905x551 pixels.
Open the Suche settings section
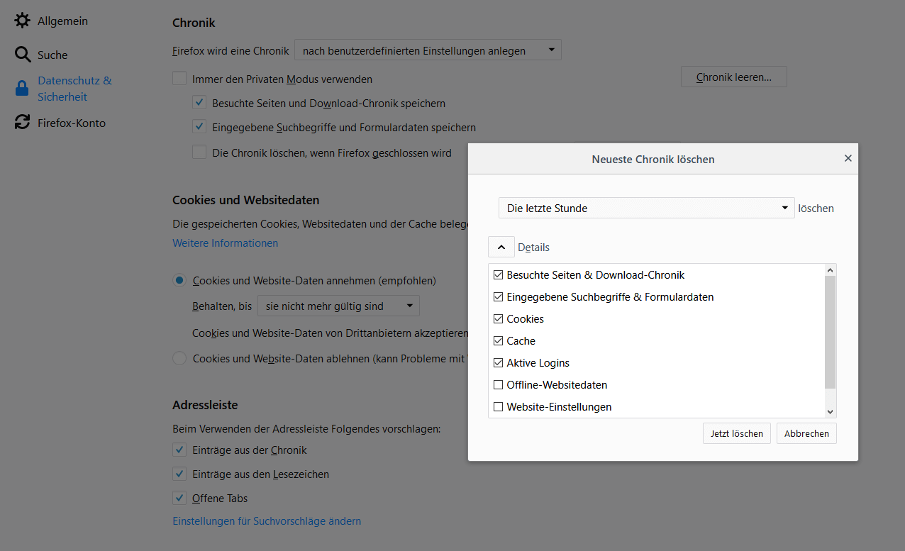pyautogui.click(x=52, y=55)
